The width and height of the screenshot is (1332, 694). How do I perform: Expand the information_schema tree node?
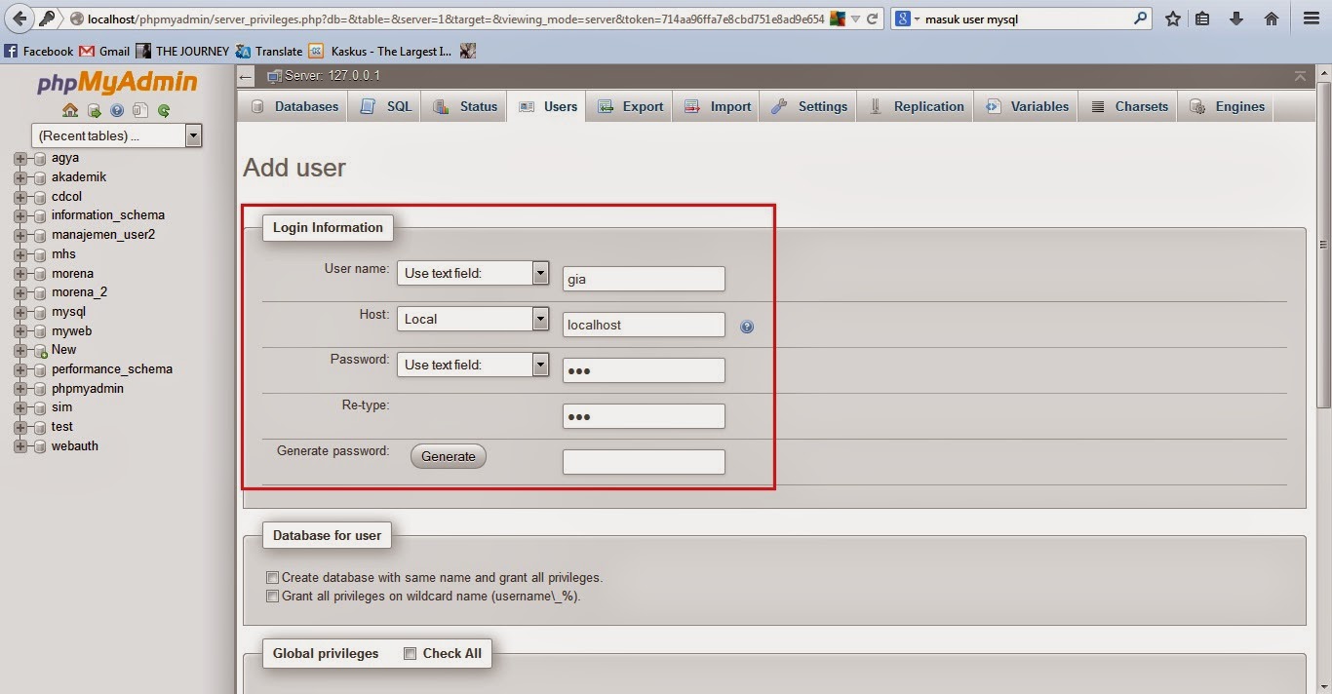tap(20, 215)
